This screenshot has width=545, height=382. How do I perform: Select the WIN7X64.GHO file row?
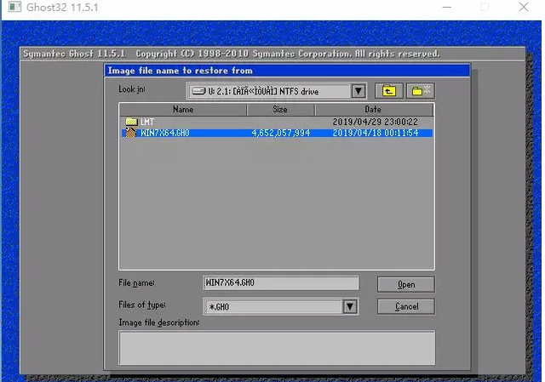coord(277,133)
